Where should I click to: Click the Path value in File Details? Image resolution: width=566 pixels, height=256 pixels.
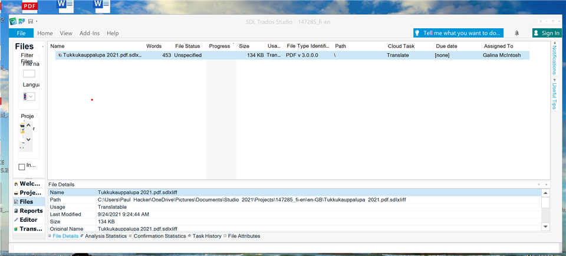click(252, 200)
